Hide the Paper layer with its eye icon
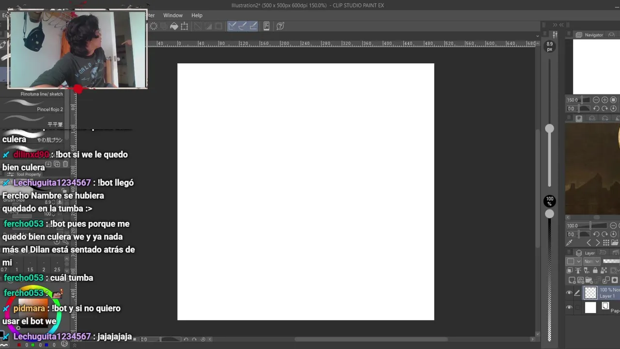 (569, 307)
